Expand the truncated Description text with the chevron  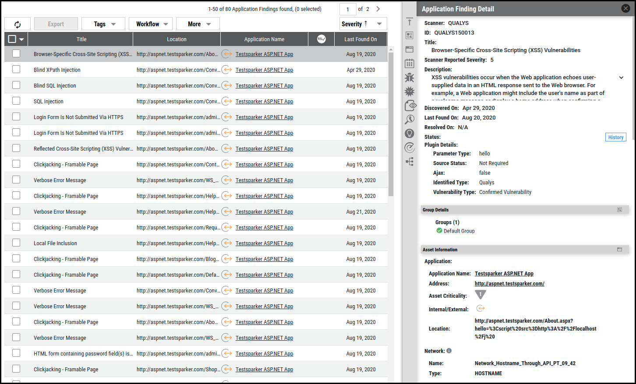tap(621, 77)
